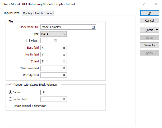This screenshot has width=162, height=128.
Task: Open the Block Model file browse icon
Action: 93,27
